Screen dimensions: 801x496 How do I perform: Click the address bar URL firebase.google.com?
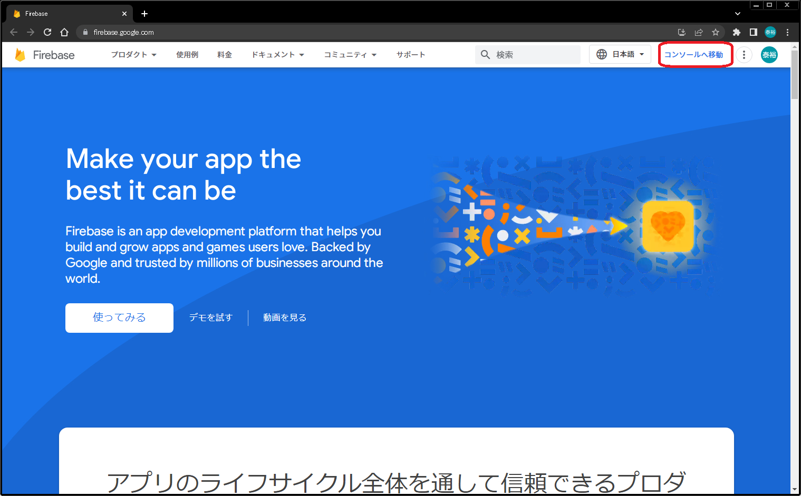click(x=124, y=32)
